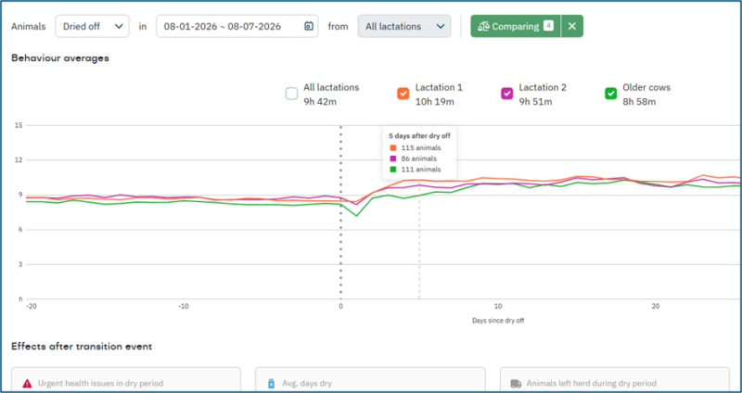Open the Dried off animals dropdown
Image resolution: width=742 pixels, height=393 pixels.
(92, 27)
